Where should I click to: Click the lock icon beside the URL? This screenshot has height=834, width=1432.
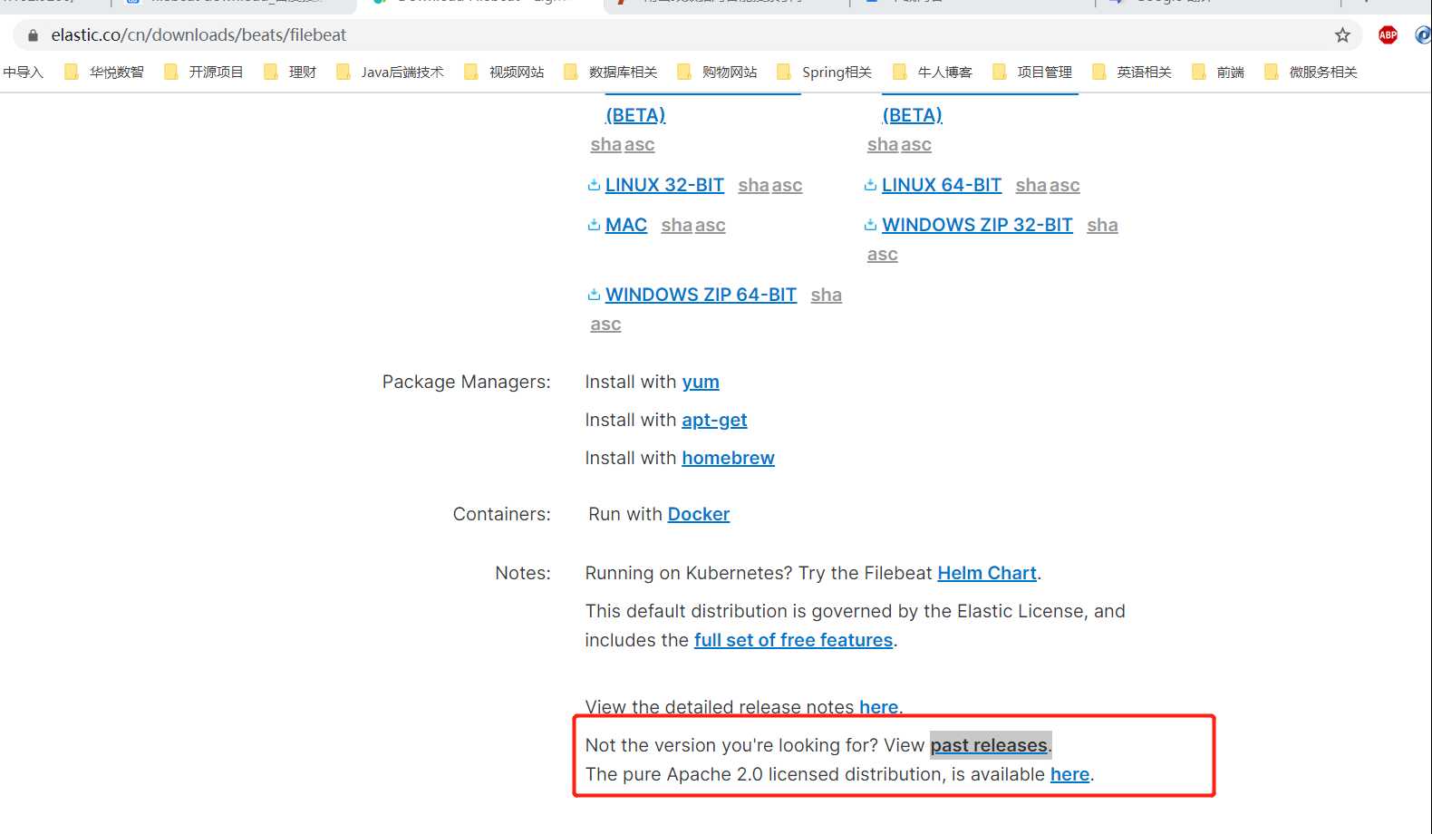click(x=34, y=35)
